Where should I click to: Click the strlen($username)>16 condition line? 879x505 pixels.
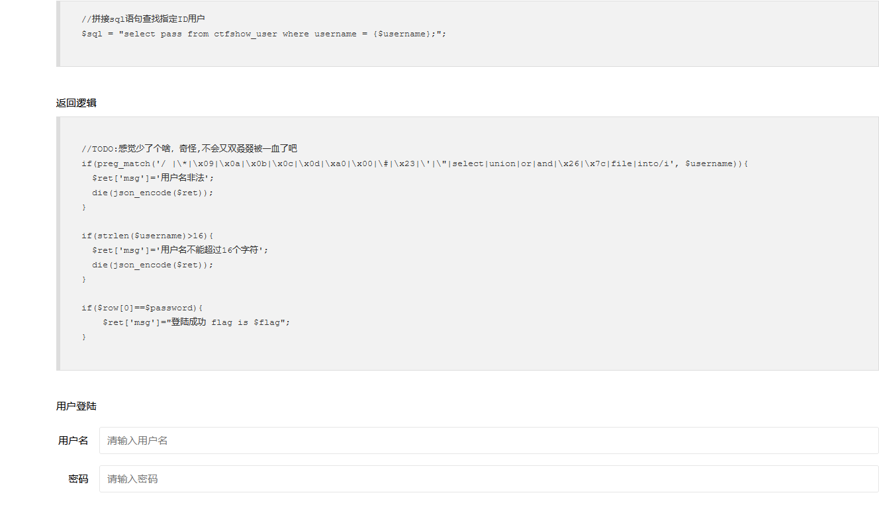click(x=148, y=236)
